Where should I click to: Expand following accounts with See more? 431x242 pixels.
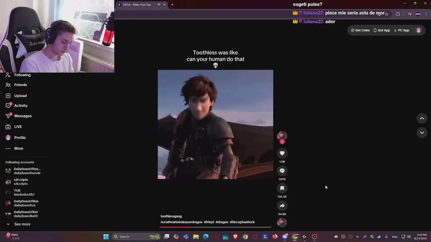coord(18,224)
